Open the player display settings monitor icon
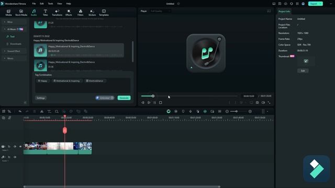The image size is (335, 188). click(251, 103)
